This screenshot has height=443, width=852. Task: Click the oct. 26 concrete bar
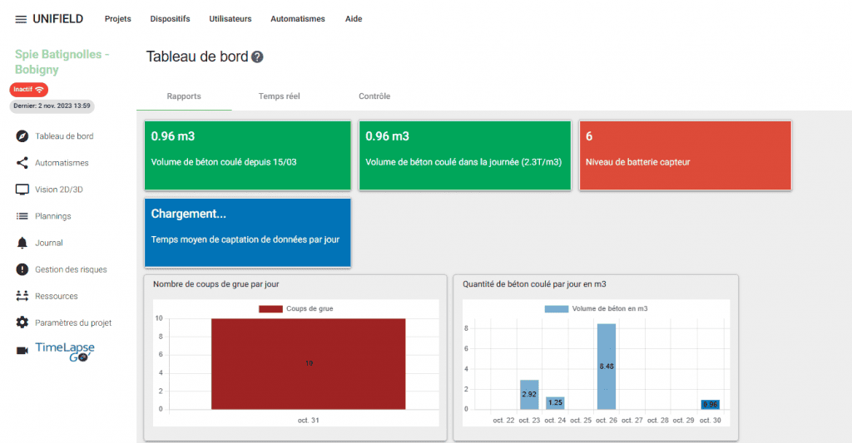(607, 366)
